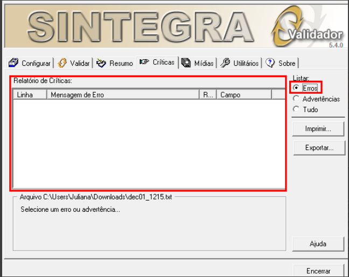The height and width of the screenshot is (277, 349).
Task: Click the Sobre question-mark icon
Action: [x=270, y=63]
